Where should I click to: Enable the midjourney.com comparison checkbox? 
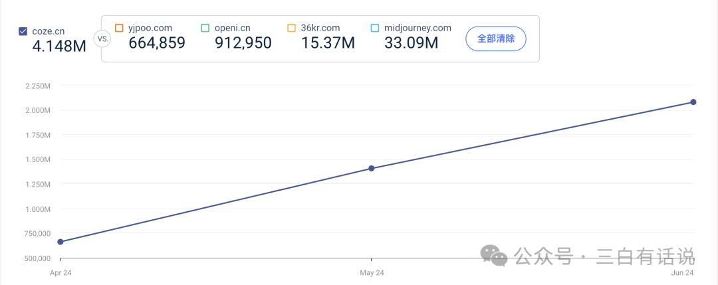tap(375, 28)
